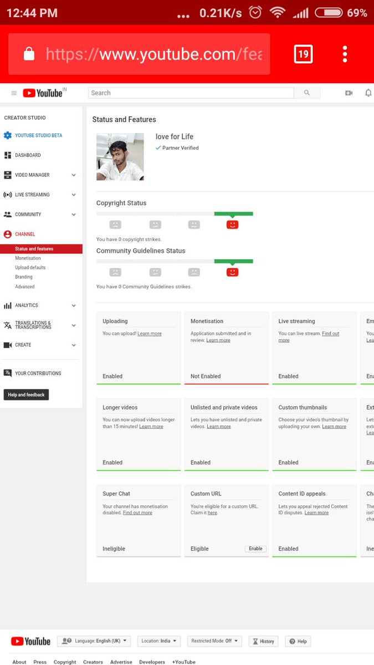Click the padlock icon in the address bar

pos(29,54)
